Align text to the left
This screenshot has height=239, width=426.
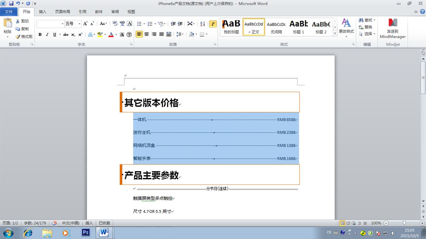pyautogui.click(x=139, y=34)
